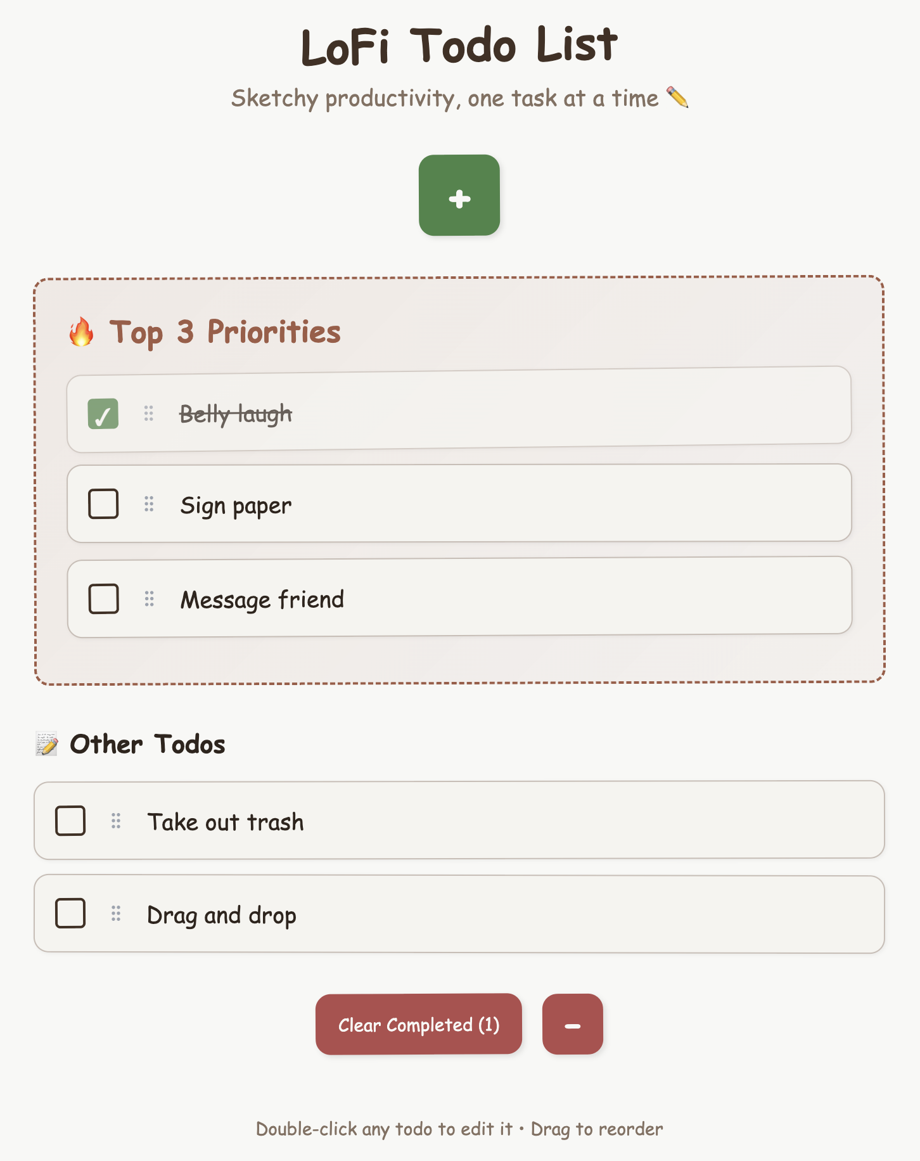This screenshot has width=920, height=1161.
Task: Check the Take out trash checkbox
Action: tap(70, 821)
